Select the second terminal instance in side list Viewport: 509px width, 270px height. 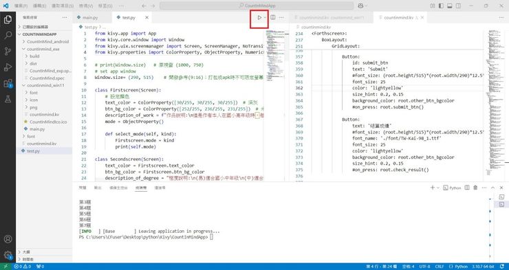(x=501, y=204)
